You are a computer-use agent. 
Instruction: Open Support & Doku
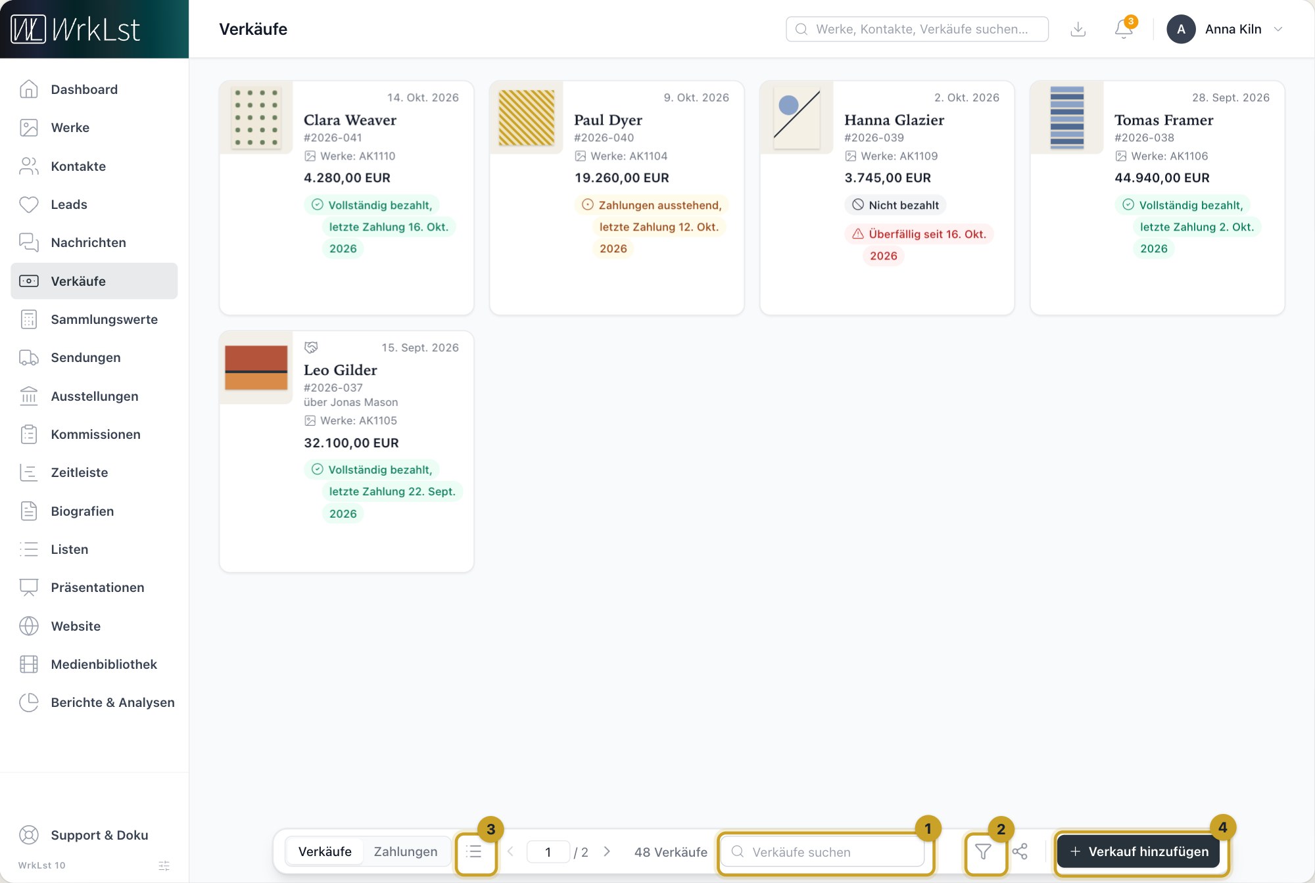[x=94, y=835]
